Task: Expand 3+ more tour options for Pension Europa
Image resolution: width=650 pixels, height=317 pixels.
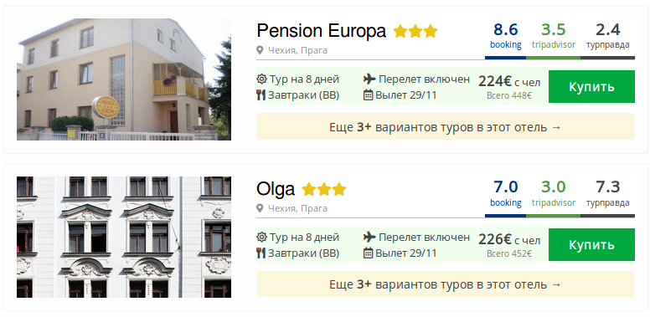Action: (446, 126)
